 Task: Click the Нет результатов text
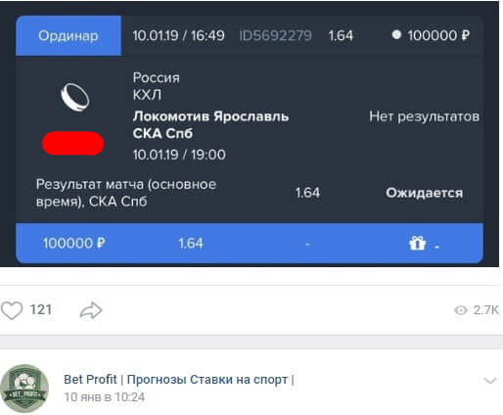click(x=424, y=116)
